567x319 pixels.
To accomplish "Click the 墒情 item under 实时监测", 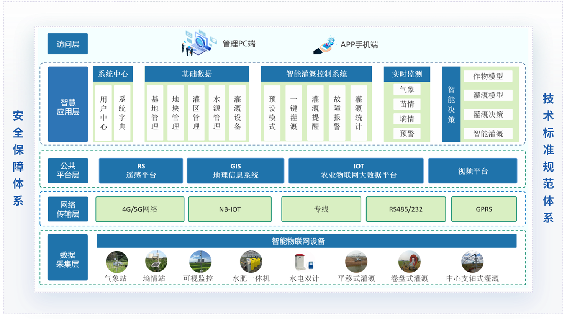I will [x=407, y=119].
